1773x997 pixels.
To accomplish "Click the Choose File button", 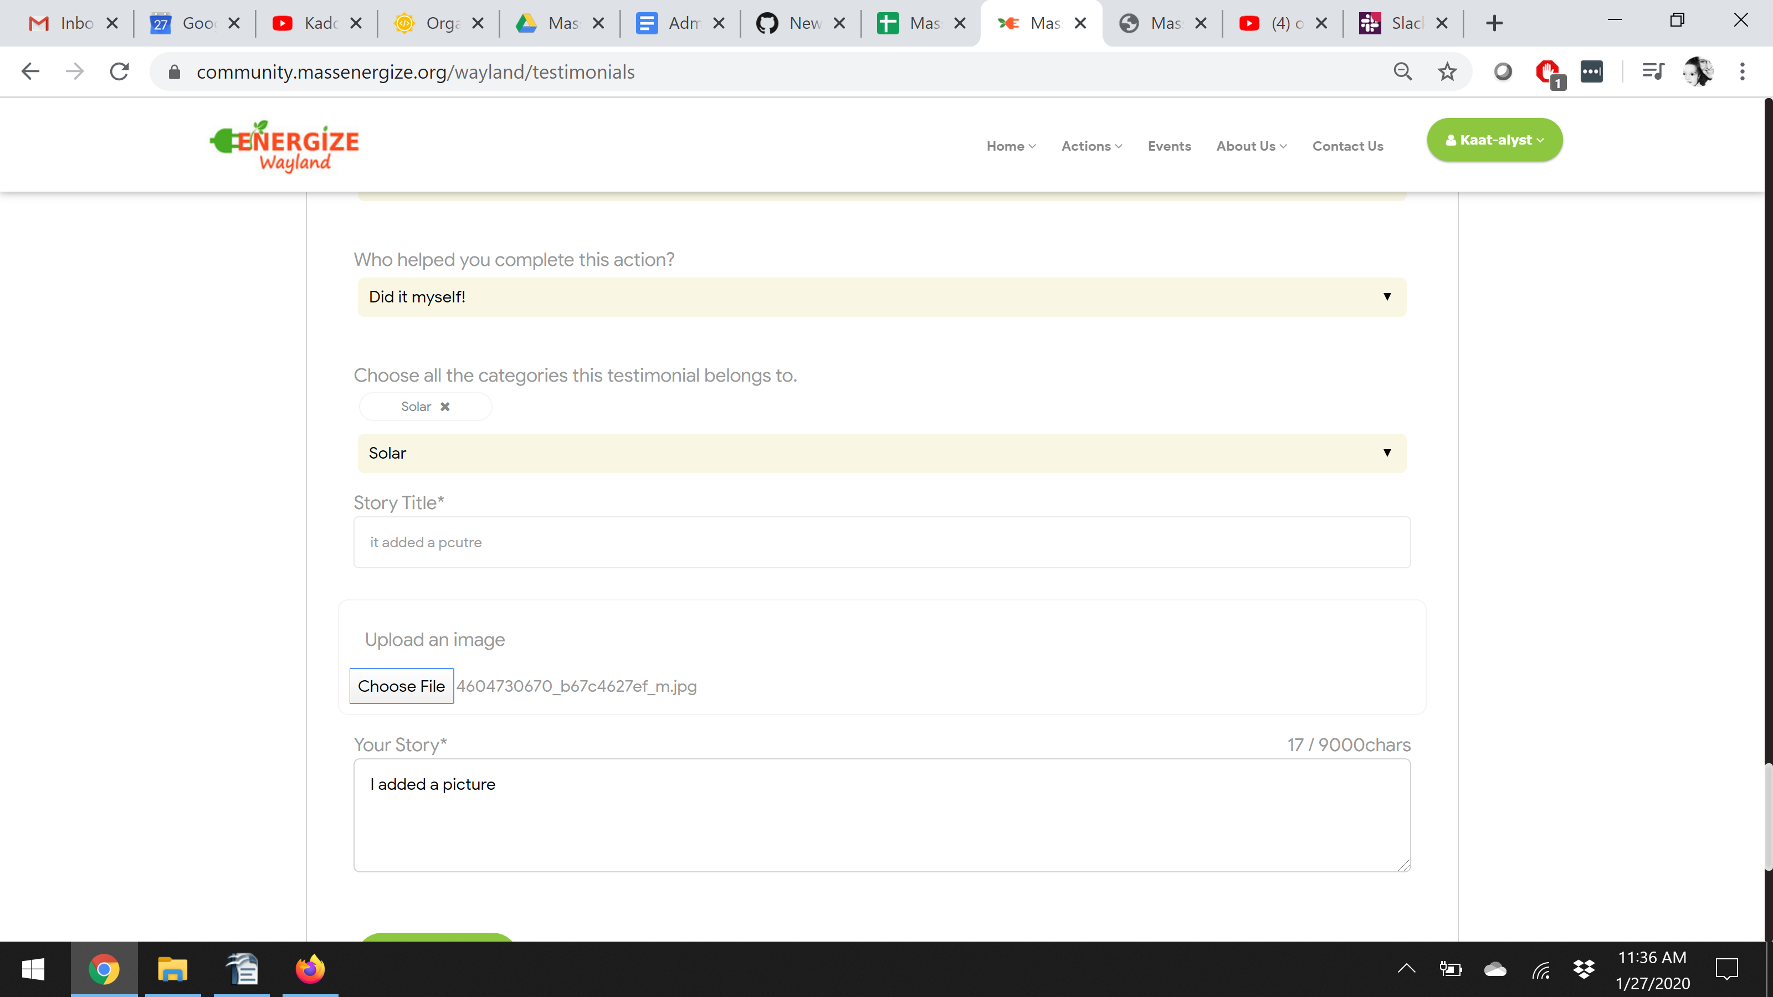I will [401, 685].
